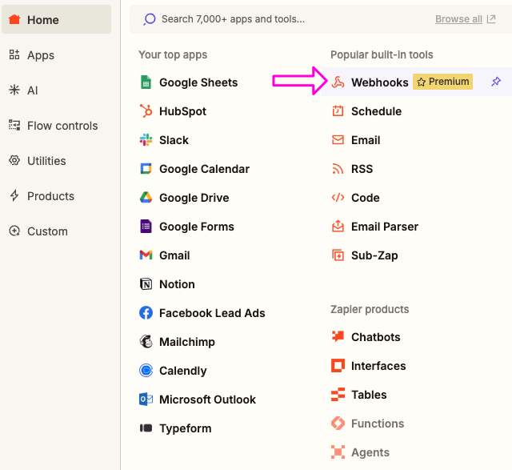Pick the Typeform text label

pyautogui.click(x=185, y=428)
